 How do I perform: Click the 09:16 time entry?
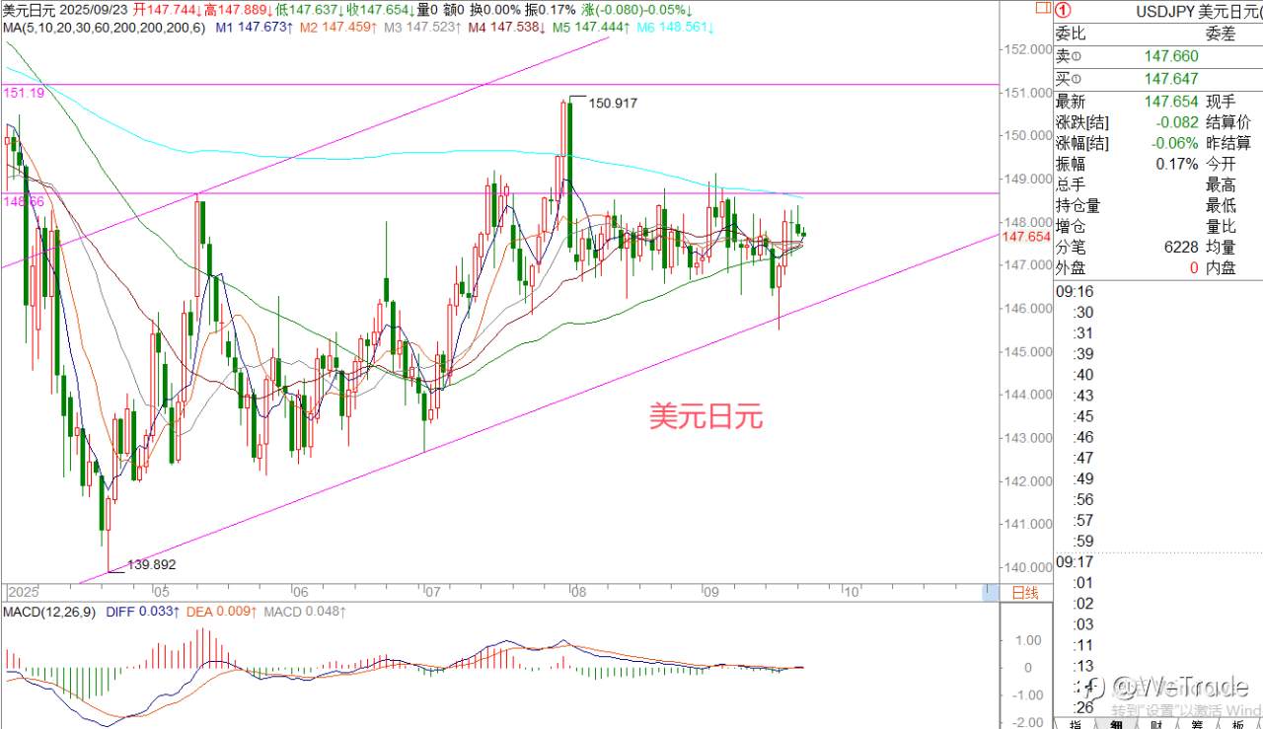click(1075, 291)
